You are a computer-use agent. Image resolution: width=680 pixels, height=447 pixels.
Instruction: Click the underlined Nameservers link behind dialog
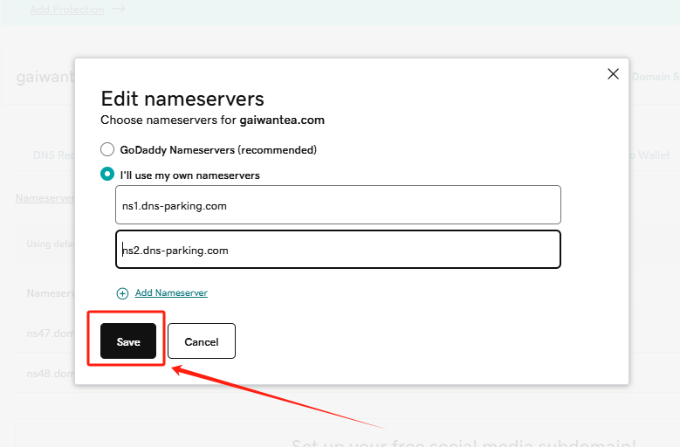(x=45, y=198)
